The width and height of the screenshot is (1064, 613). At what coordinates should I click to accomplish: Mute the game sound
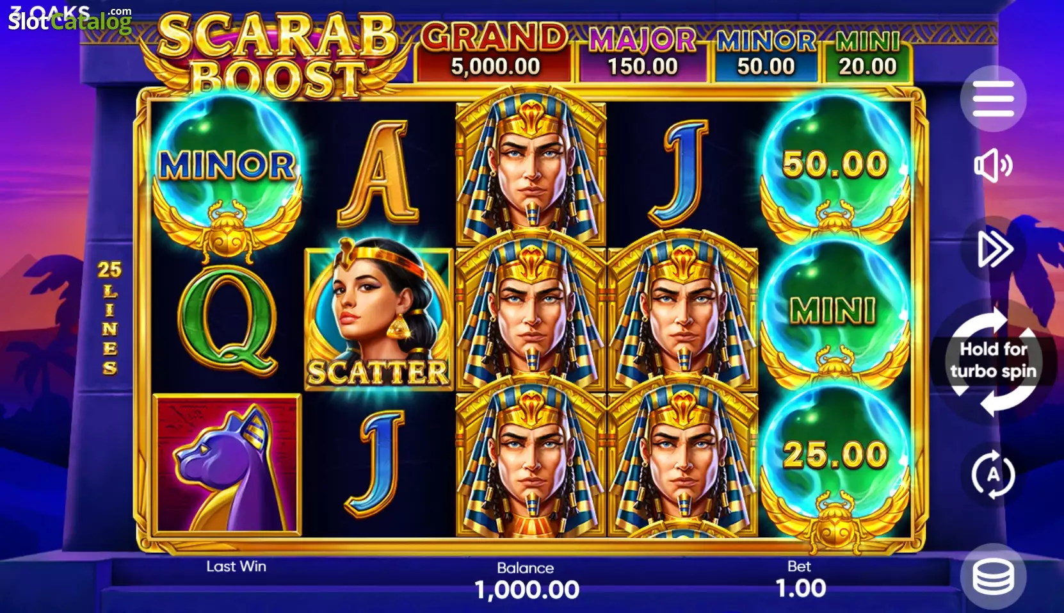(x=993, y=166)
